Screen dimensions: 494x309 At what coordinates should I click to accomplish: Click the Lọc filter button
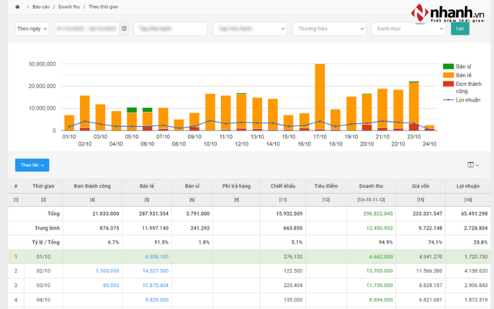pyautogui.click(x=460, y=29)
